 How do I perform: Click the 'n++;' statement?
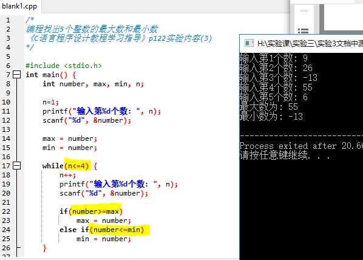click(x=67, y=175)
